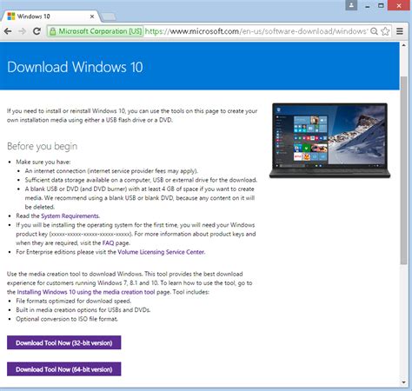Visit the Volume Licensing Service Center link
This screenshot has height=391, width=412.
[161, 252]
